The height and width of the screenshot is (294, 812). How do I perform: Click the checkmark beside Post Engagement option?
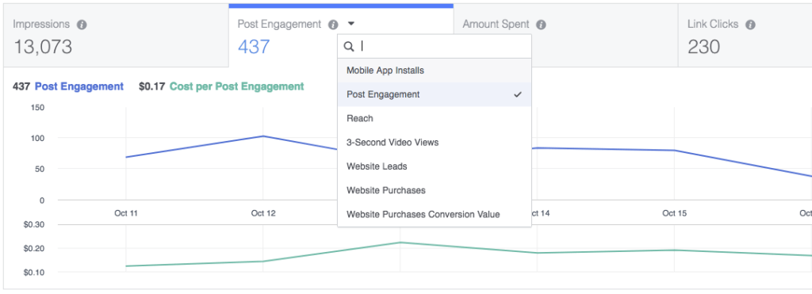(x=517, y=95)
